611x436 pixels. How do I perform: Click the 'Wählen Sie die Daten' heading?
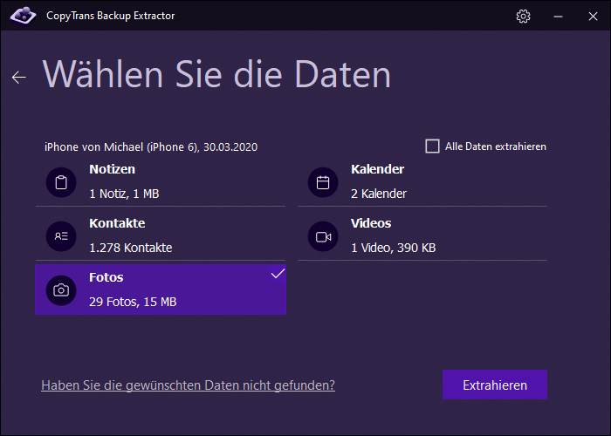216,74
